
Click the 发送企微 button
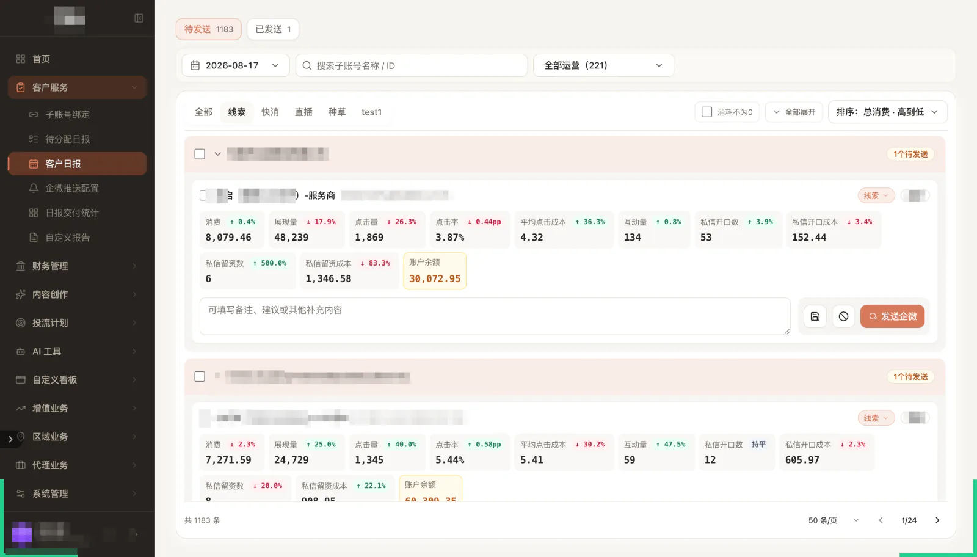[893, 316]
